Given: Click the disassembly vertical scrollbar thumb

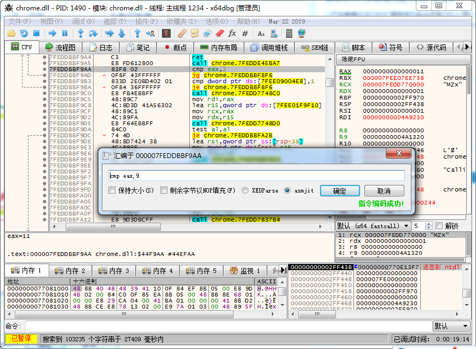Looking at the screenshot, I should (x=330, y=83).
